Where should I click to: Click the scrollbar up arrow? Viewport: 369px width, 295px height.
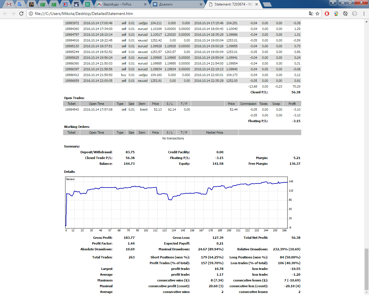366,21
